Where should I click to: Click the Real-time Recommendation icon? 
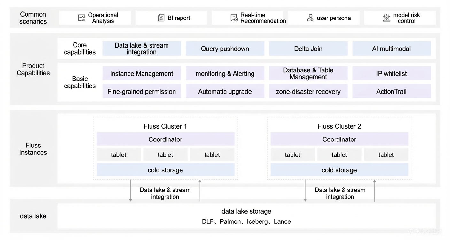click(234, 18)
